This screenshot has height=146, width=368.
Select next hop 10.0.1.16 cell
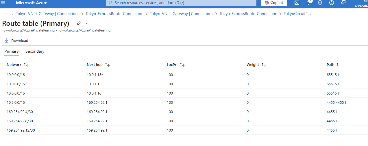pyautogui.click(x=94, y=93)
